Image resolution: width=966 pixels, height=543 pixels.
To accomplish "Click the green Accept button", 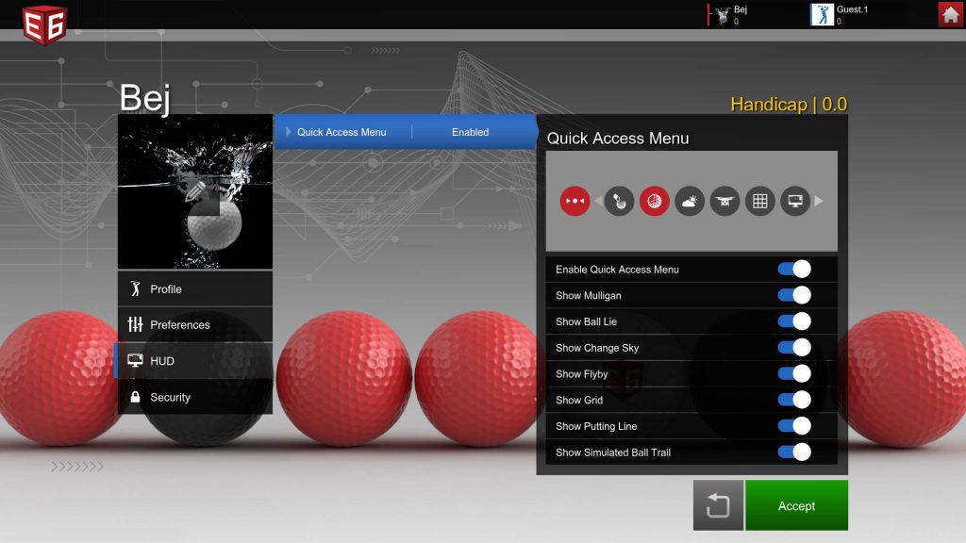I will click(796, 505).
